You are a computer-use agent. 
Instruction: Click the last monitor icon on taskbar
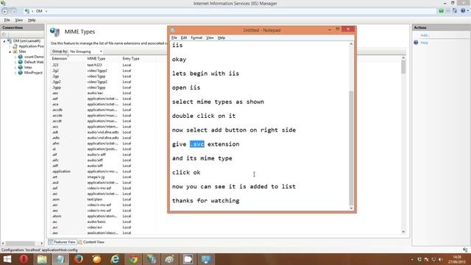pos(206,259)
